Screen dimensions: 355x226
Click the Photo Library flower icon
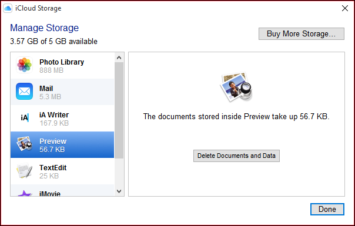pyautogui.click(x=24, y=65)
